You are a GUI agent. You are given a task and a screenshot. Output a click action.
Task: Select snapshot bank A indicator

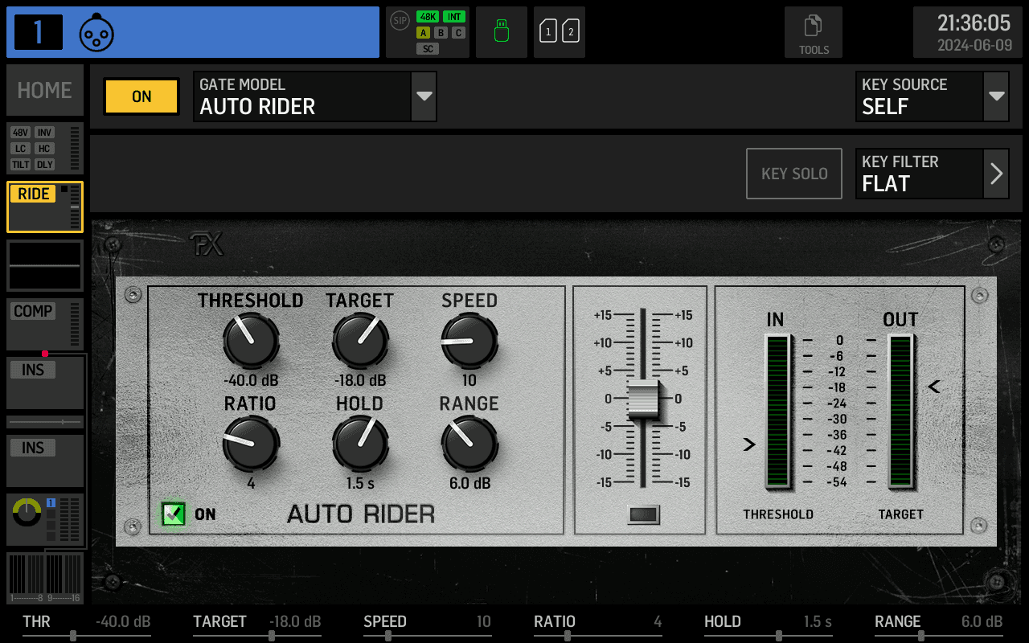tap(423, 33)
